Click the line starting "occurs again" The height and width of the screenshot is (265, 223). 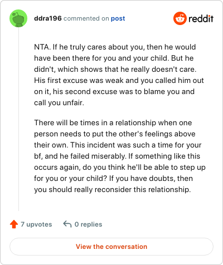[120, 167]
